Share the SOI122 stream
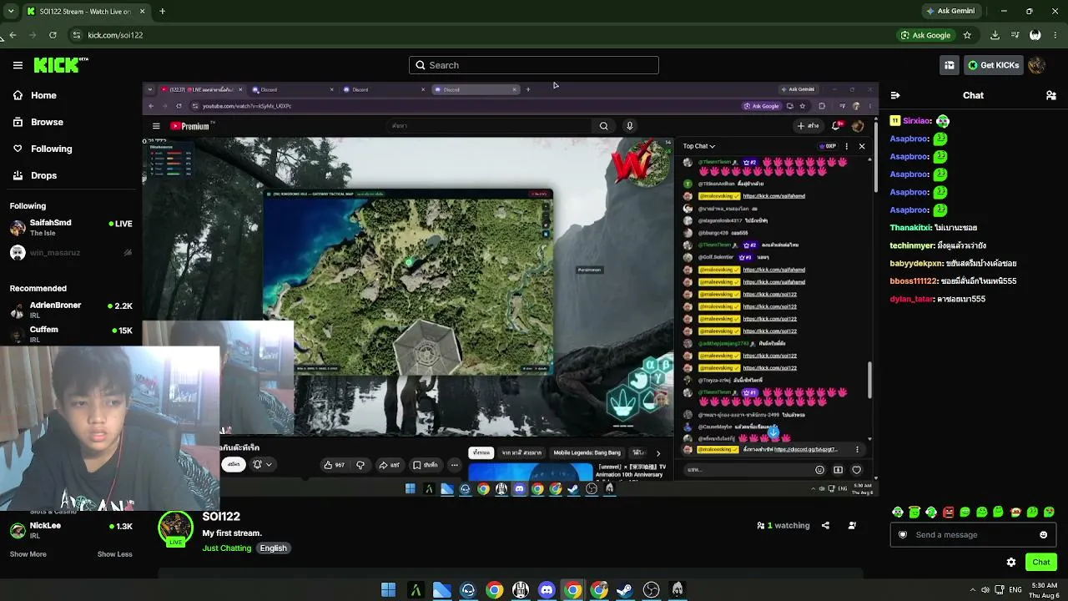The width and height of the screenshot is (1068, 601). click(x=825, y=526)
